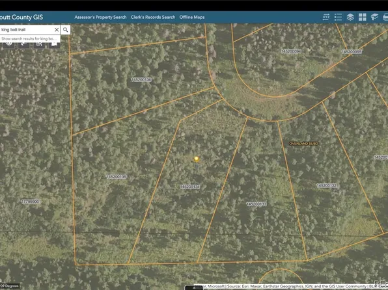Open the Offline Maps menu item
The image size is (388, 290).
(192, 17)
